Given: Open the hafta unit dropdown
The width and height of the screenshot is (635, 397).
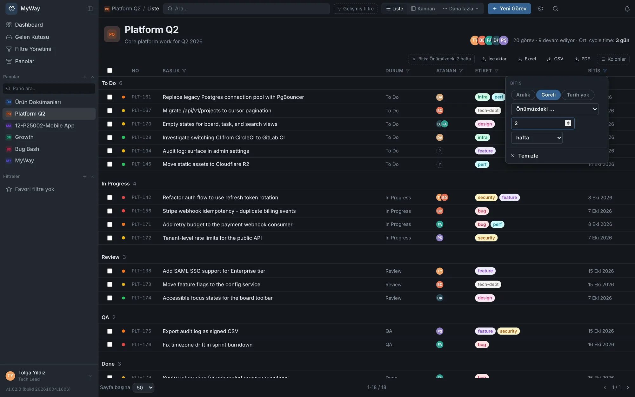Looking at the screenshot, I should pos(537,138).
